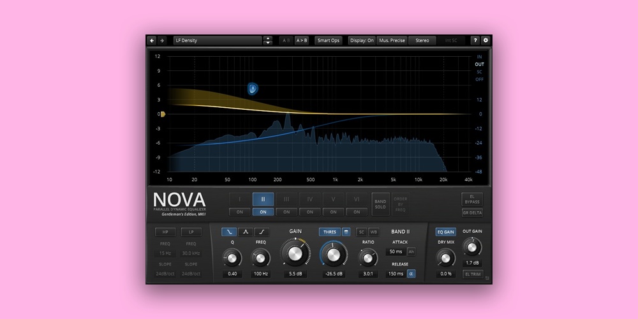Select band III tab
This screenshot has height=319, width=638.
[286, 199]
